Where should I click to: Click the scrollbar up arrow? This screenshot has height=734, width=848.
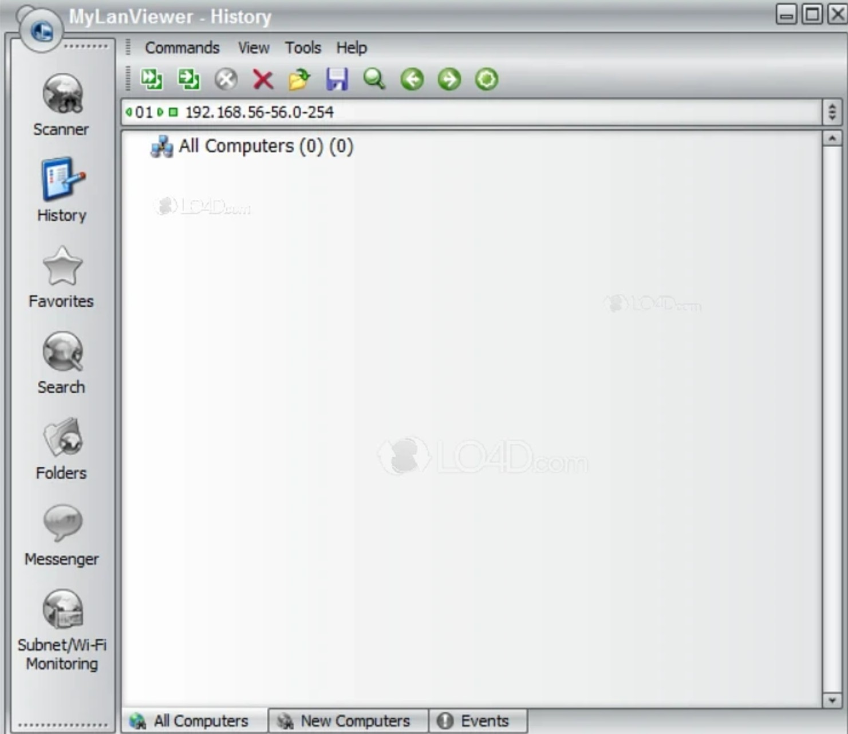(x=832, y=138)
